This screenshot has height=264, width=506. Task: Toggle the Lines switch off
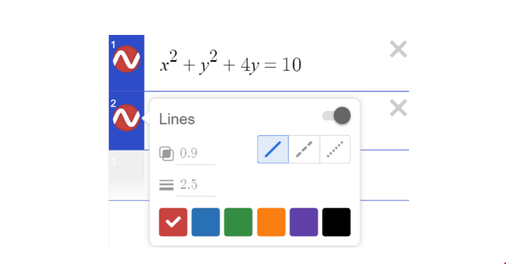coord(337,116)
